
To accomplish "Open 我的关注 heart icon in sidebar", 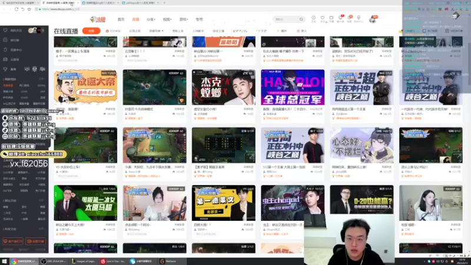I will tap(5, 31).
